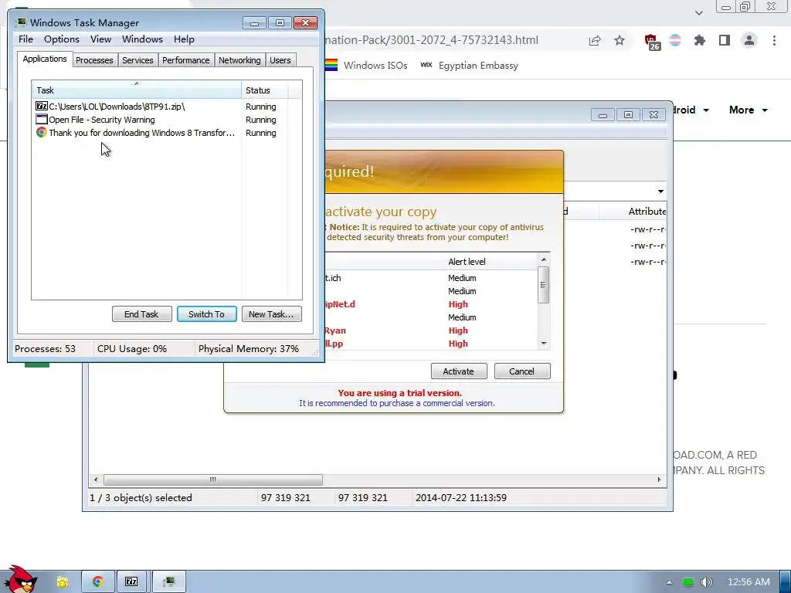Click the green CPU meter tray icon
Screen dimensions: 791x593
click(688, 582)
